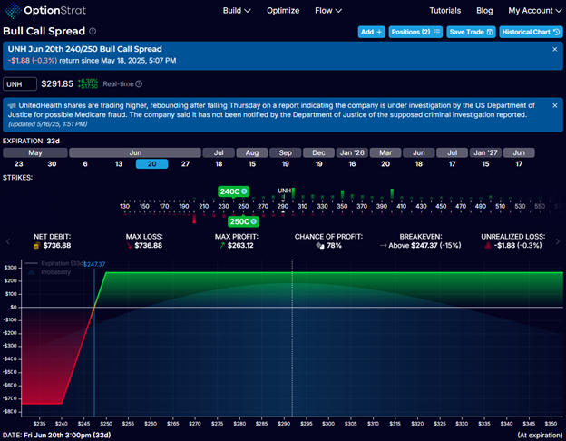Click the 240C info icon
The width and height of the screenshot is (566, 441).
click(x=244, y=191)
